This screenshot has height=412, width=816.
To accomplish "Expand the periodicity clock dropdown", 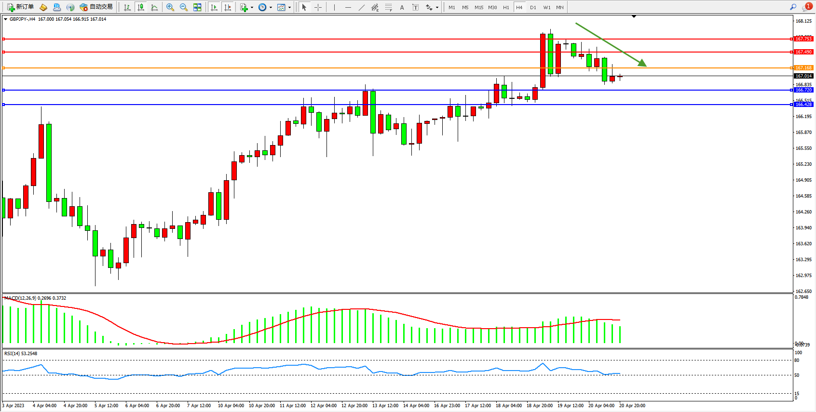I will (271, 7).
